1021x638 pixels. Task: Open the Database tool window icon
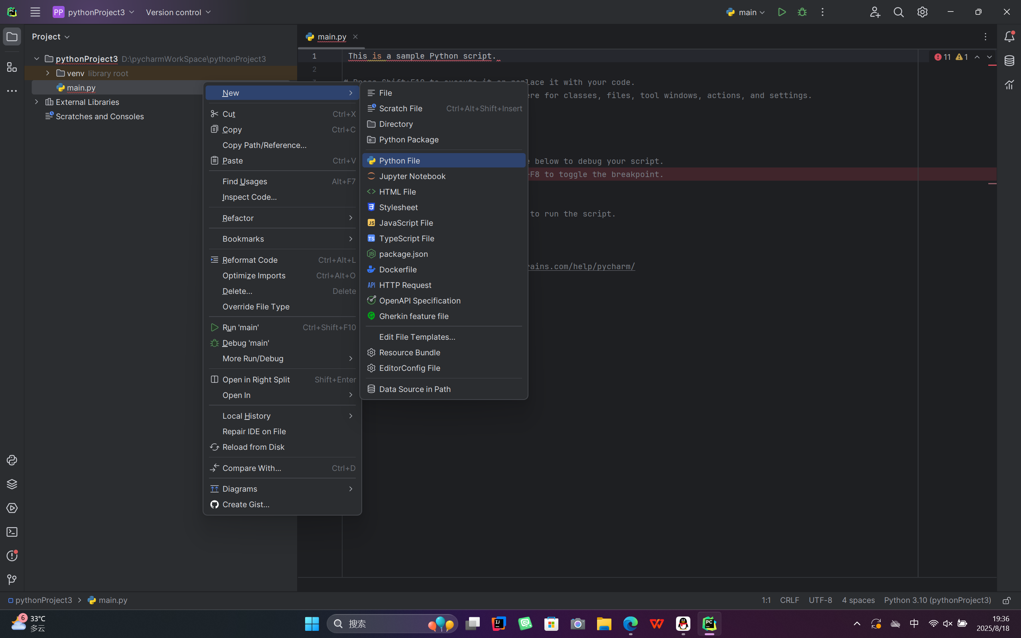click(1009, 61)
